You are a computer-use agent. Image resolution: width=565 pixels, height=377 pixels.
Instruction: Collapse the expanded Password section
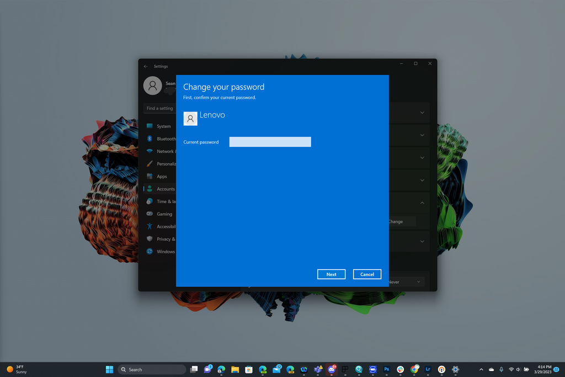[422, 203]
